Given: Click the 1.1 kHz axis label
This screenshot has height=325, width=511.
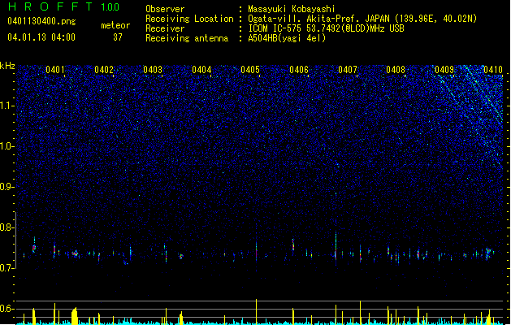Looking at the screenshot, I should (x=6, y=106).
